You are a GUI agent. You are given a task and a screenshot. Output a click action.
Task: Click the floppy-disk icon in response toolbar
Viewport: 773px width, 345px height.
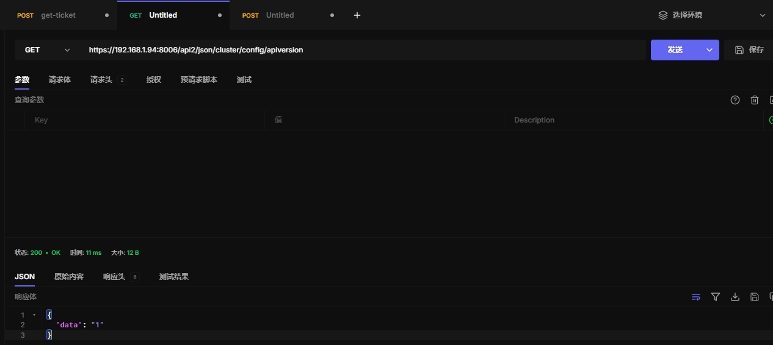click(x=755, y=297)
